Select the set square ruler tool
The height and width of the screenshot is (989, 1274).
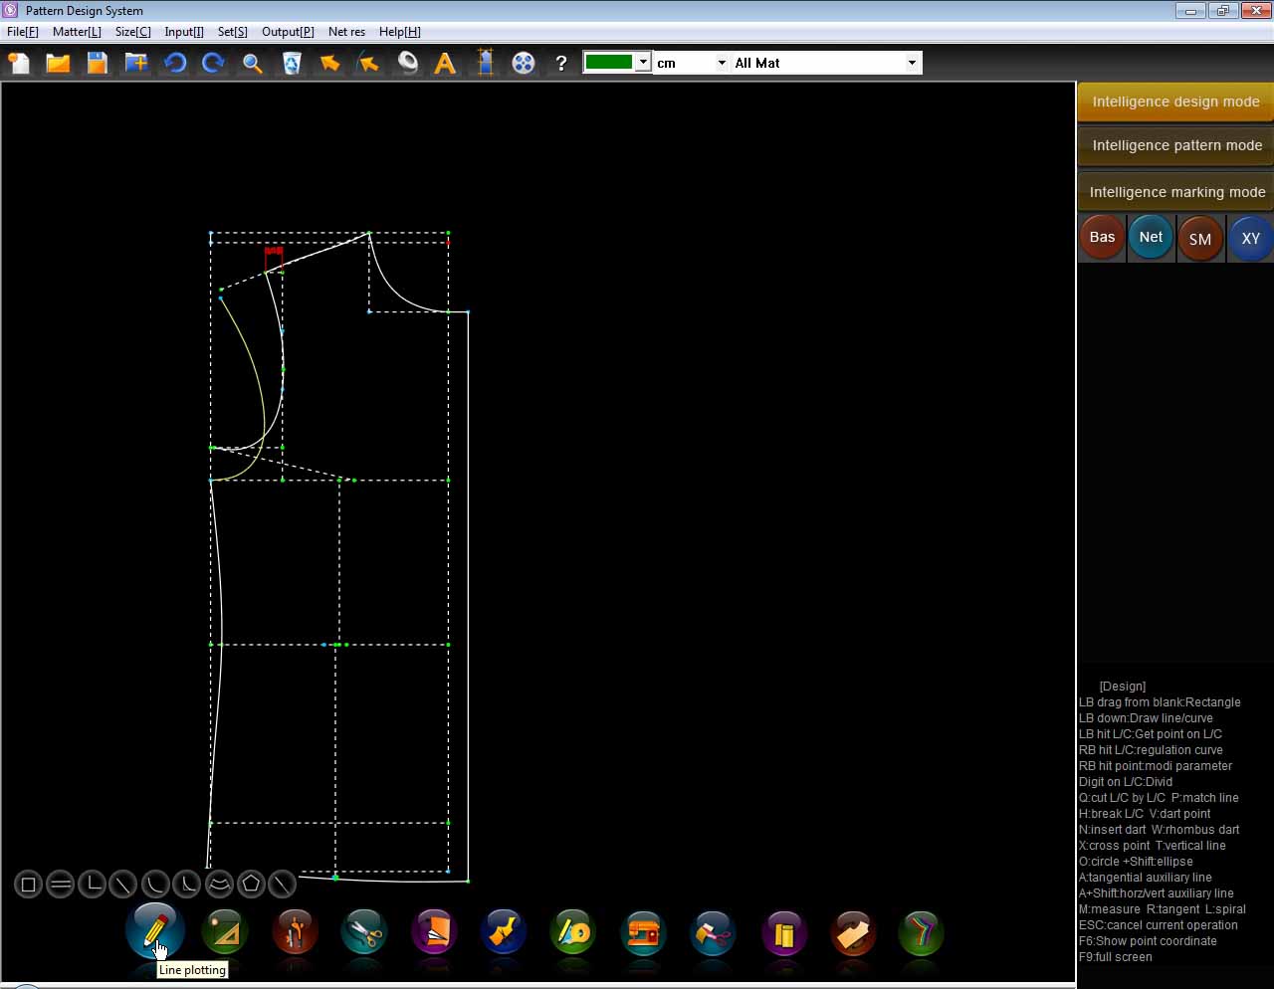[x=225, y=933]
